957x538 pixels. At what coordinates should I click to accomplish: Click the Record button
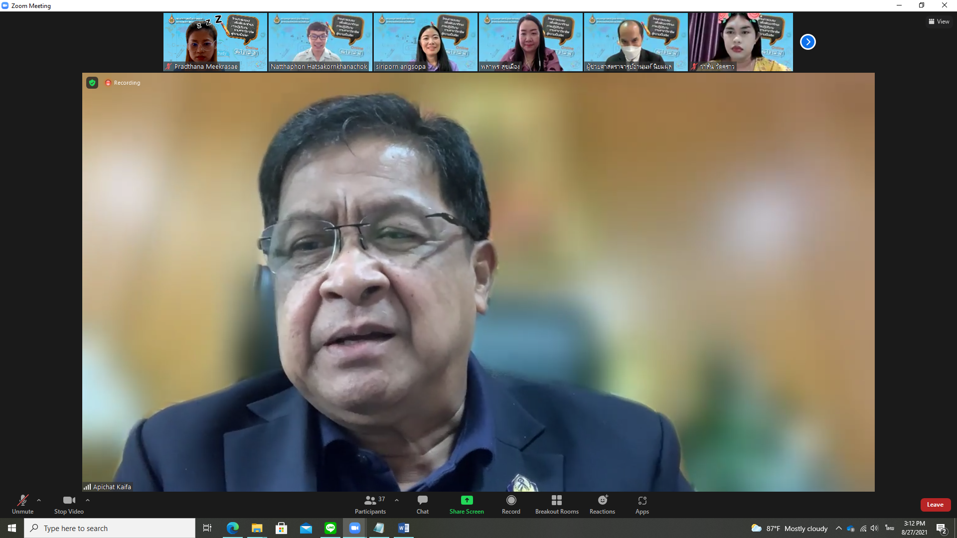pyautogui.click(x=511, y=504)
